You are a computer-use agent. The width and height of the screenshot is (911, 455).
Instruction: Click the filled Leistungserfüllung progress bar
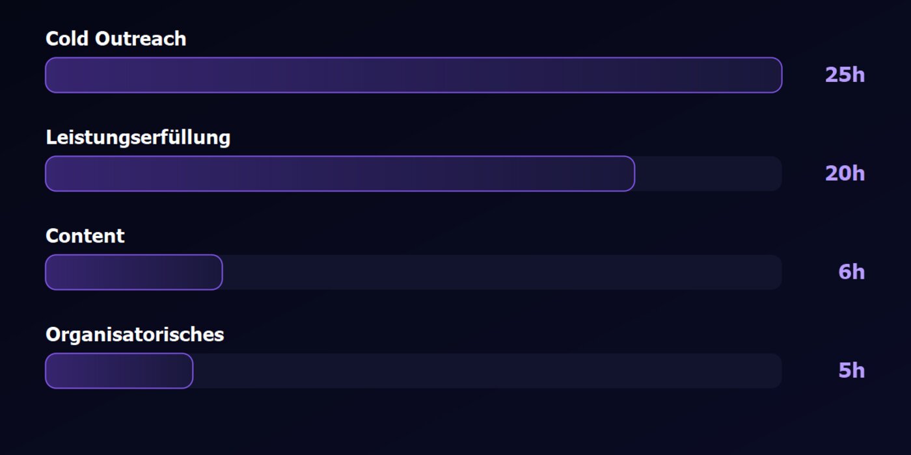pyautogui.click(x=340, y=174)
